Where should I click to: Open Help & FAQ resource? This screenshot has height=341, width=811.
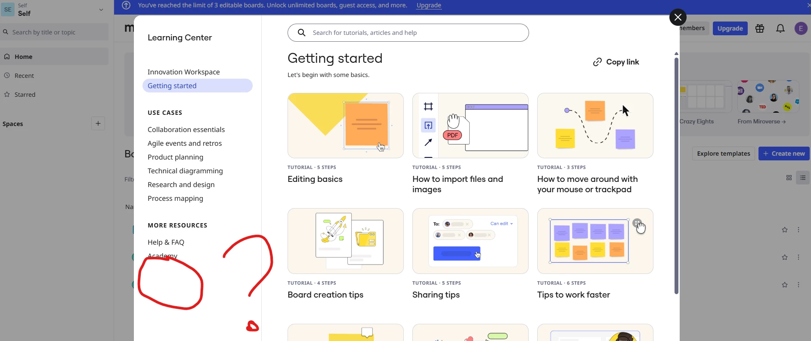[166, 242]
